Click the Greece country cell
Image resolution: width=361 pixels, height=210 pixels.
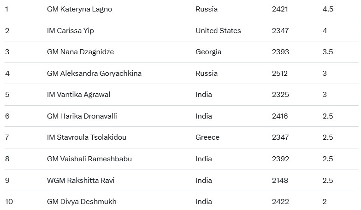(207, 137)
